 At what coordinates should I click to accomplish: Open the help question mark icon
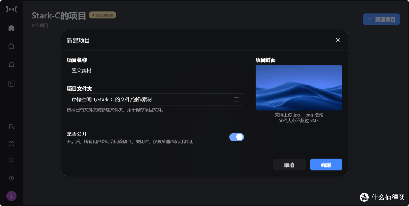(x=11, y=144)
